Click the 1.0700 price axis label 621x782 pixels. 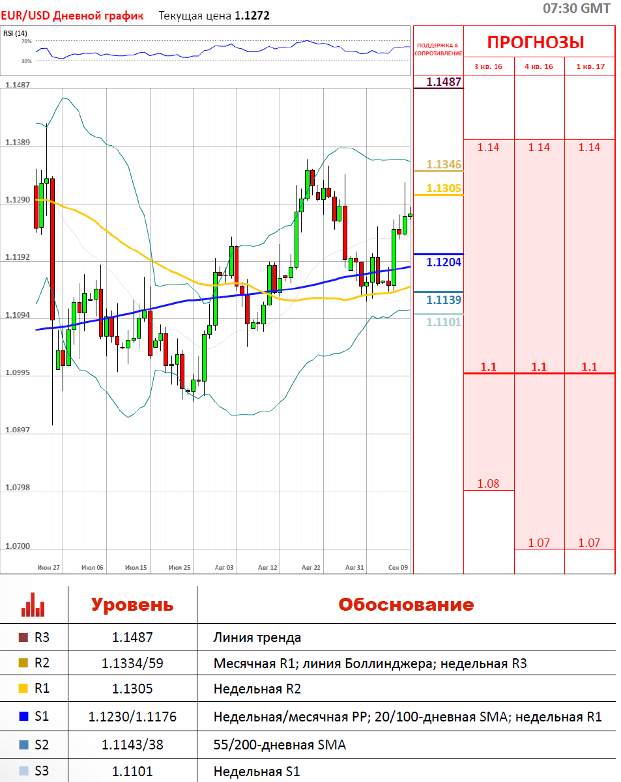point(18,546)
